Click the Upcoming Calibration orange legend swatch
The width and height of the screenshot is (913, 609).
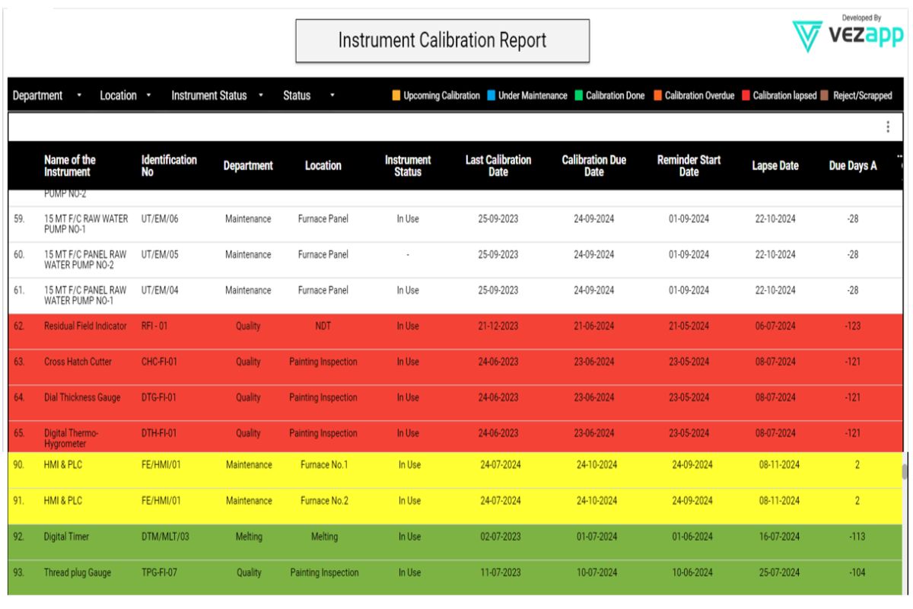click(x=396, y=96)
